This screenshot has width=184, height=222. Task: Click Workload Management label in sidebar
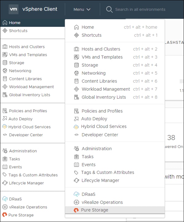31,87
